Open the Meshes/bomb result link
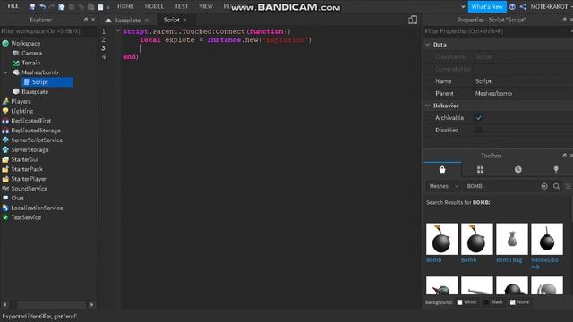Screen dimensions: 573x322 tap(544, 263)
